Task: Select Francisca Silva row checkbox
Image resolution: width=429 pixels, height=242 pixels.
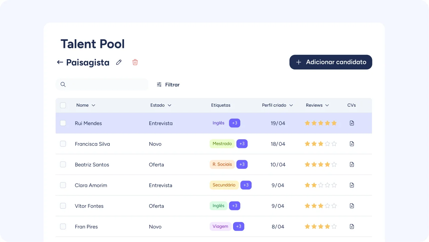Action: point(63,144)
